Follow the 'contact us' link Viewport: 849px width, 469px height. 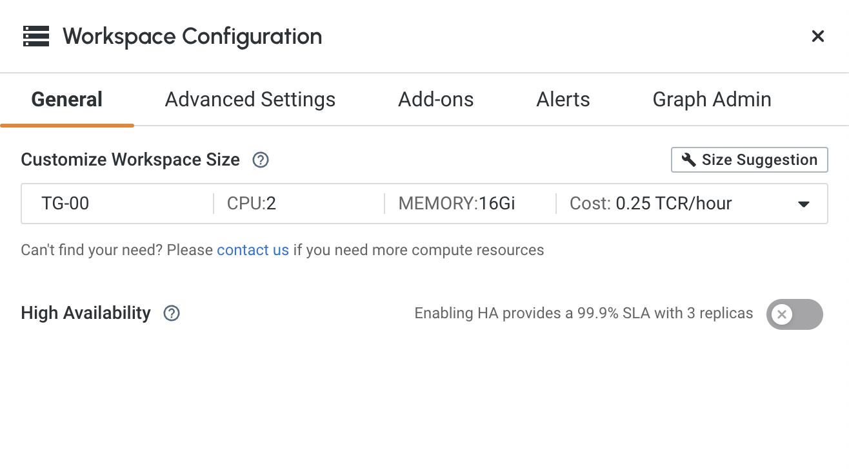[x=253, y=250]
